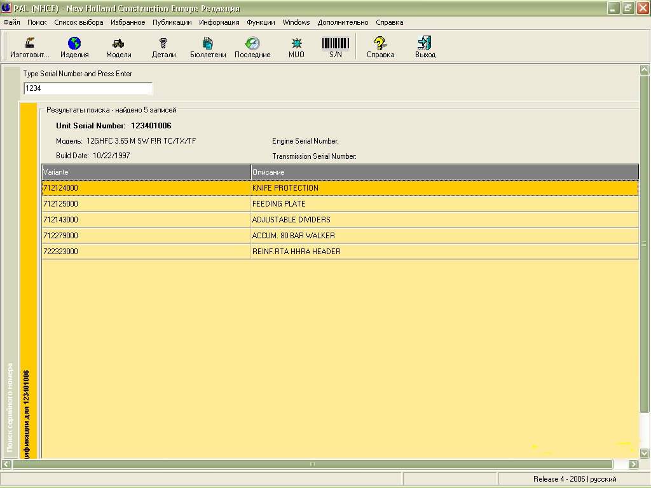
Task: Click the serial number input field
Action: coord(88,88)
